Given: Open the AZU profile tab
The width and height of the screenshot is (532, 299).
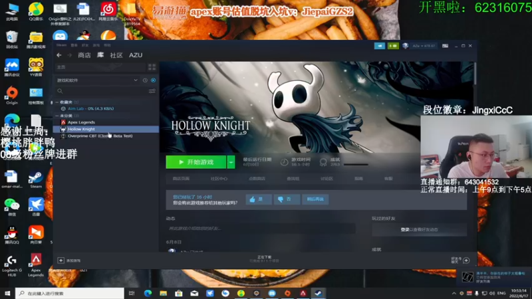Looking at the screenshot, I should [x=136, y=55].
